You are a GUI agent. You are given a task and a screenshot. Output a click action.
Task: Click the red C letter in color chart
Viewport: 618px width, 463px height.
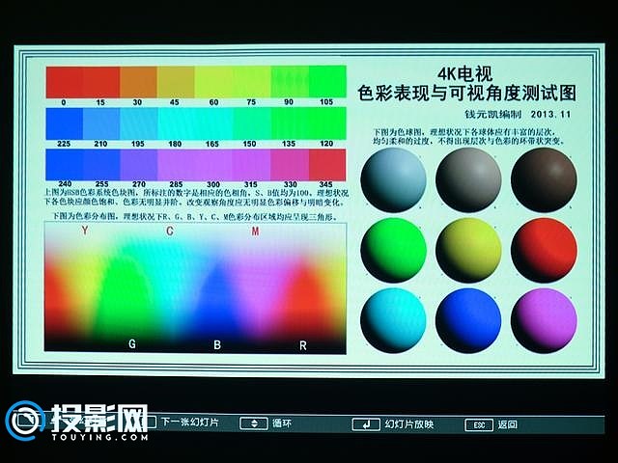pyautogui.click(x=170, y=231)
